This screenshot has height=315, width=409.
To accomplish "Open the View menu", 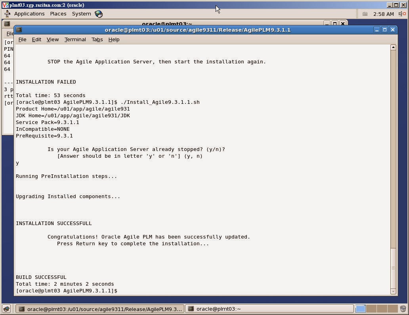I will click(x=52, y=39).
